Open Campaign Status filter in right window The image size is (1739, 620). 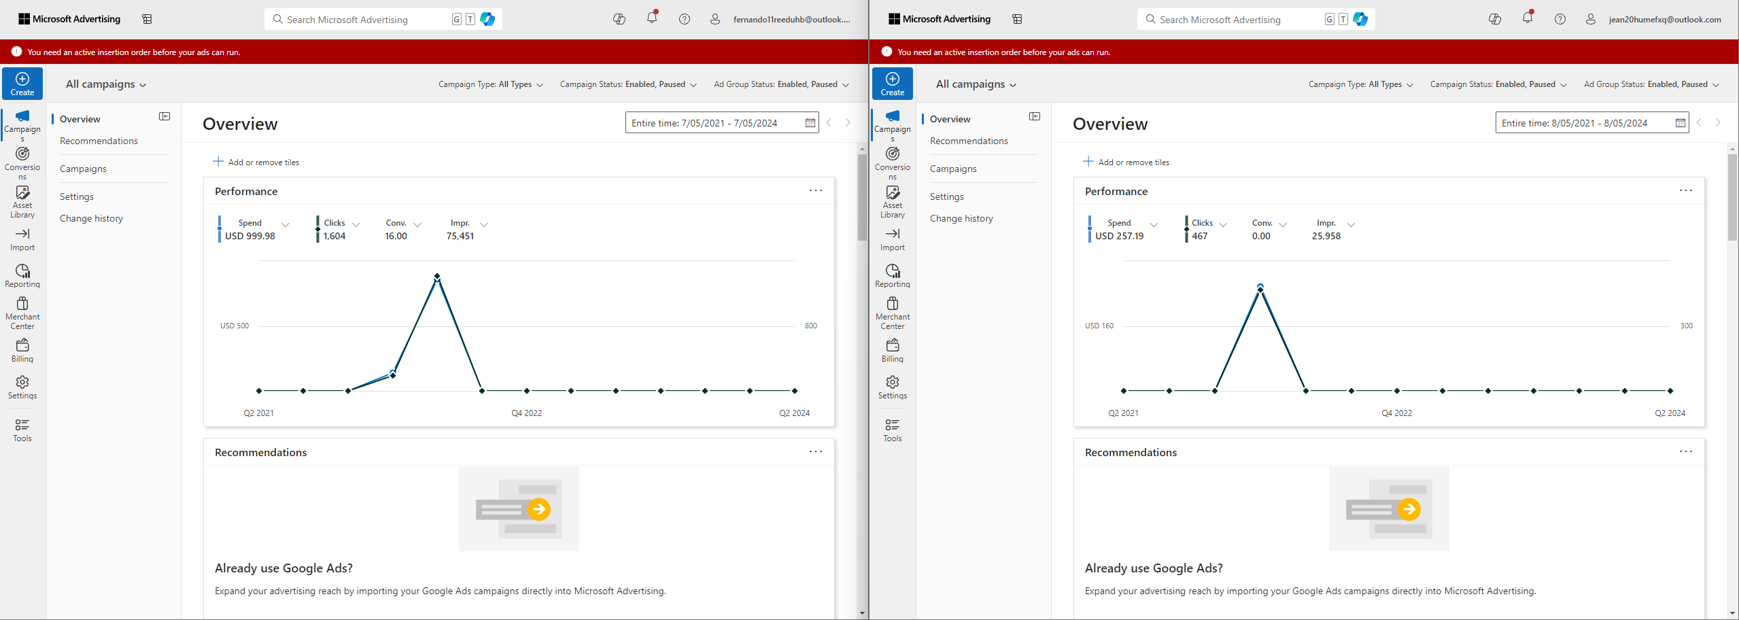point(1498,84)
